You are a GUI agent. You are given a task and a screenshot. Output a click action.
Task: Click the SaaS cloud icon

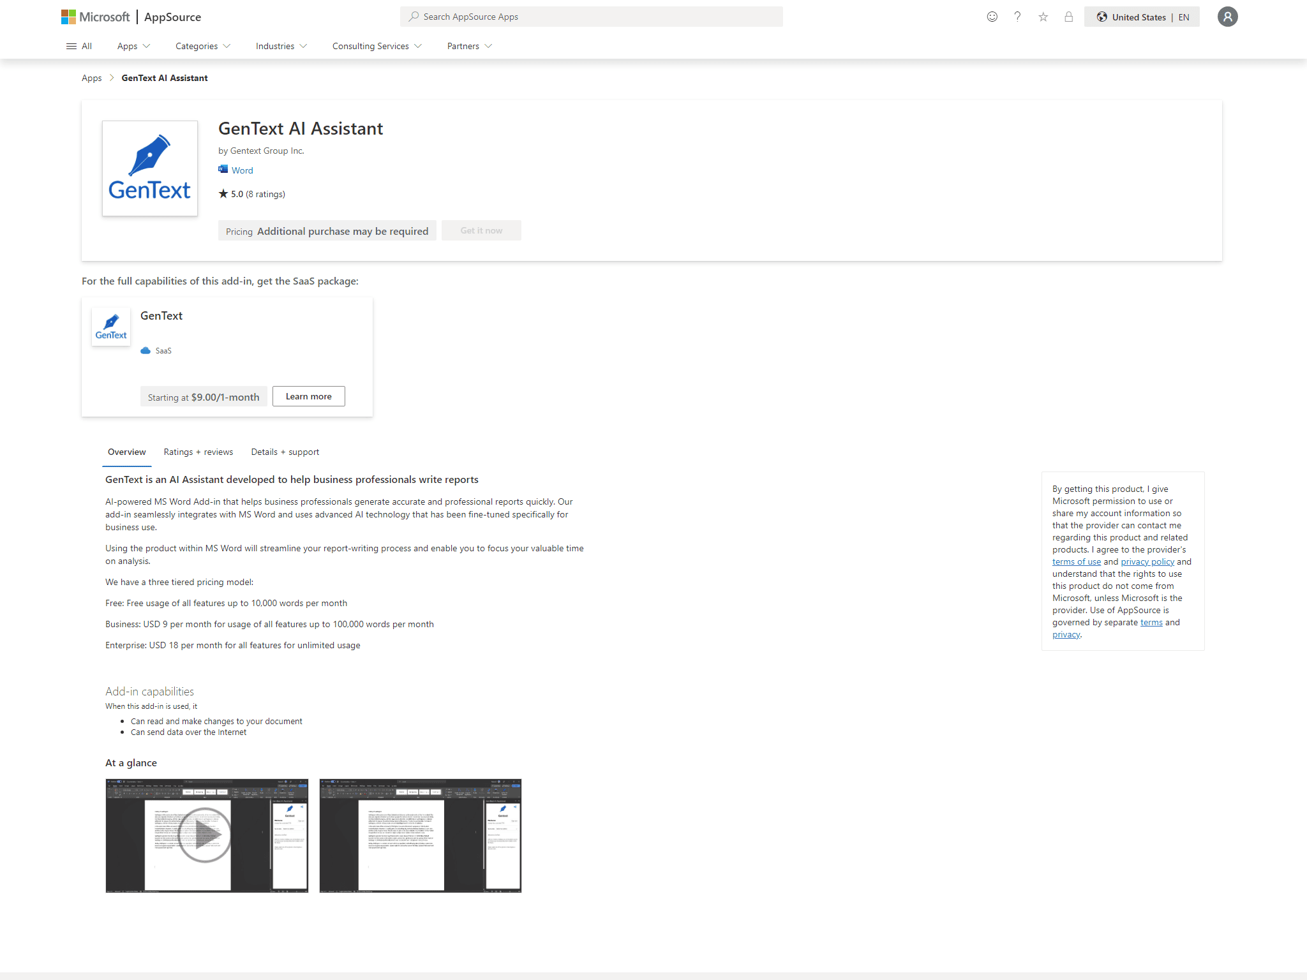click(x=146, y=350)
